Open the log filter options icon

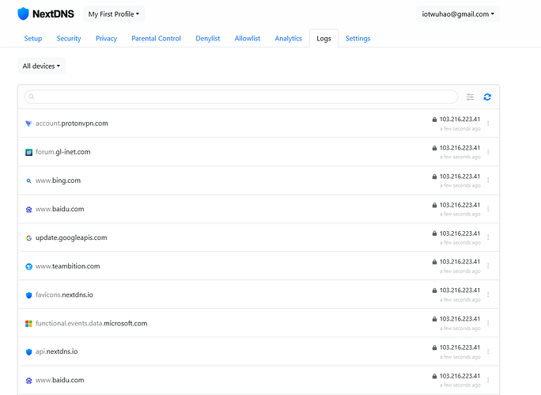[x=470, y=97]
